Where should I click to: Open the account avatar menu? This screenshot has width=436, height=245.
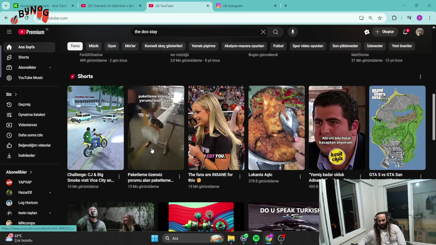pyautogui.click(x=420, y=32)
